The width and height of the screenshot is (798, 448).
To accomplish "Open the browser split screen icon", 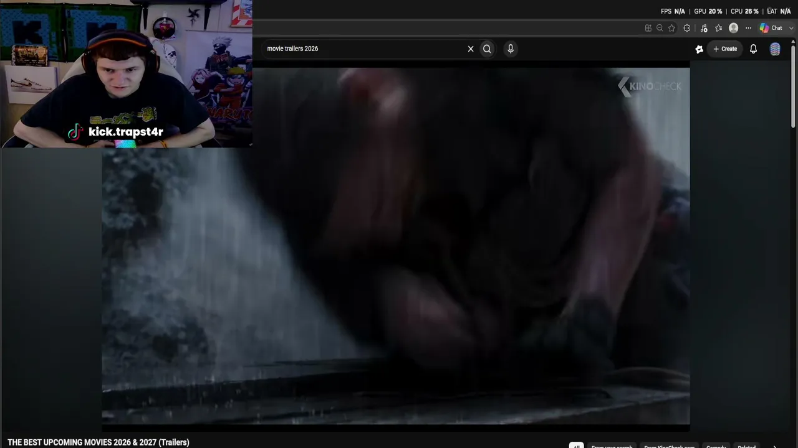I will (x=648, y=28).
